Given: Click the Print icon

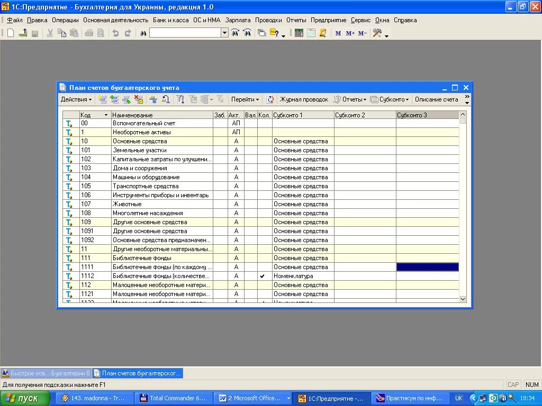Looking at the screenshot, I should (89, 33).
